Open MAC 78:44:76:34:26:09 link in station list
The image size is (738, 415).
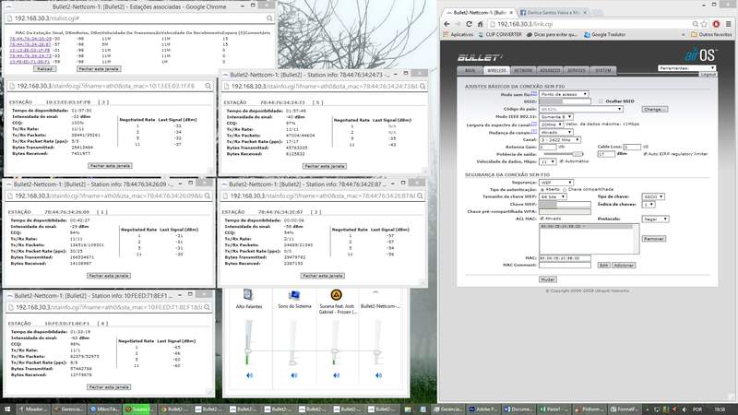coord(30,39)
